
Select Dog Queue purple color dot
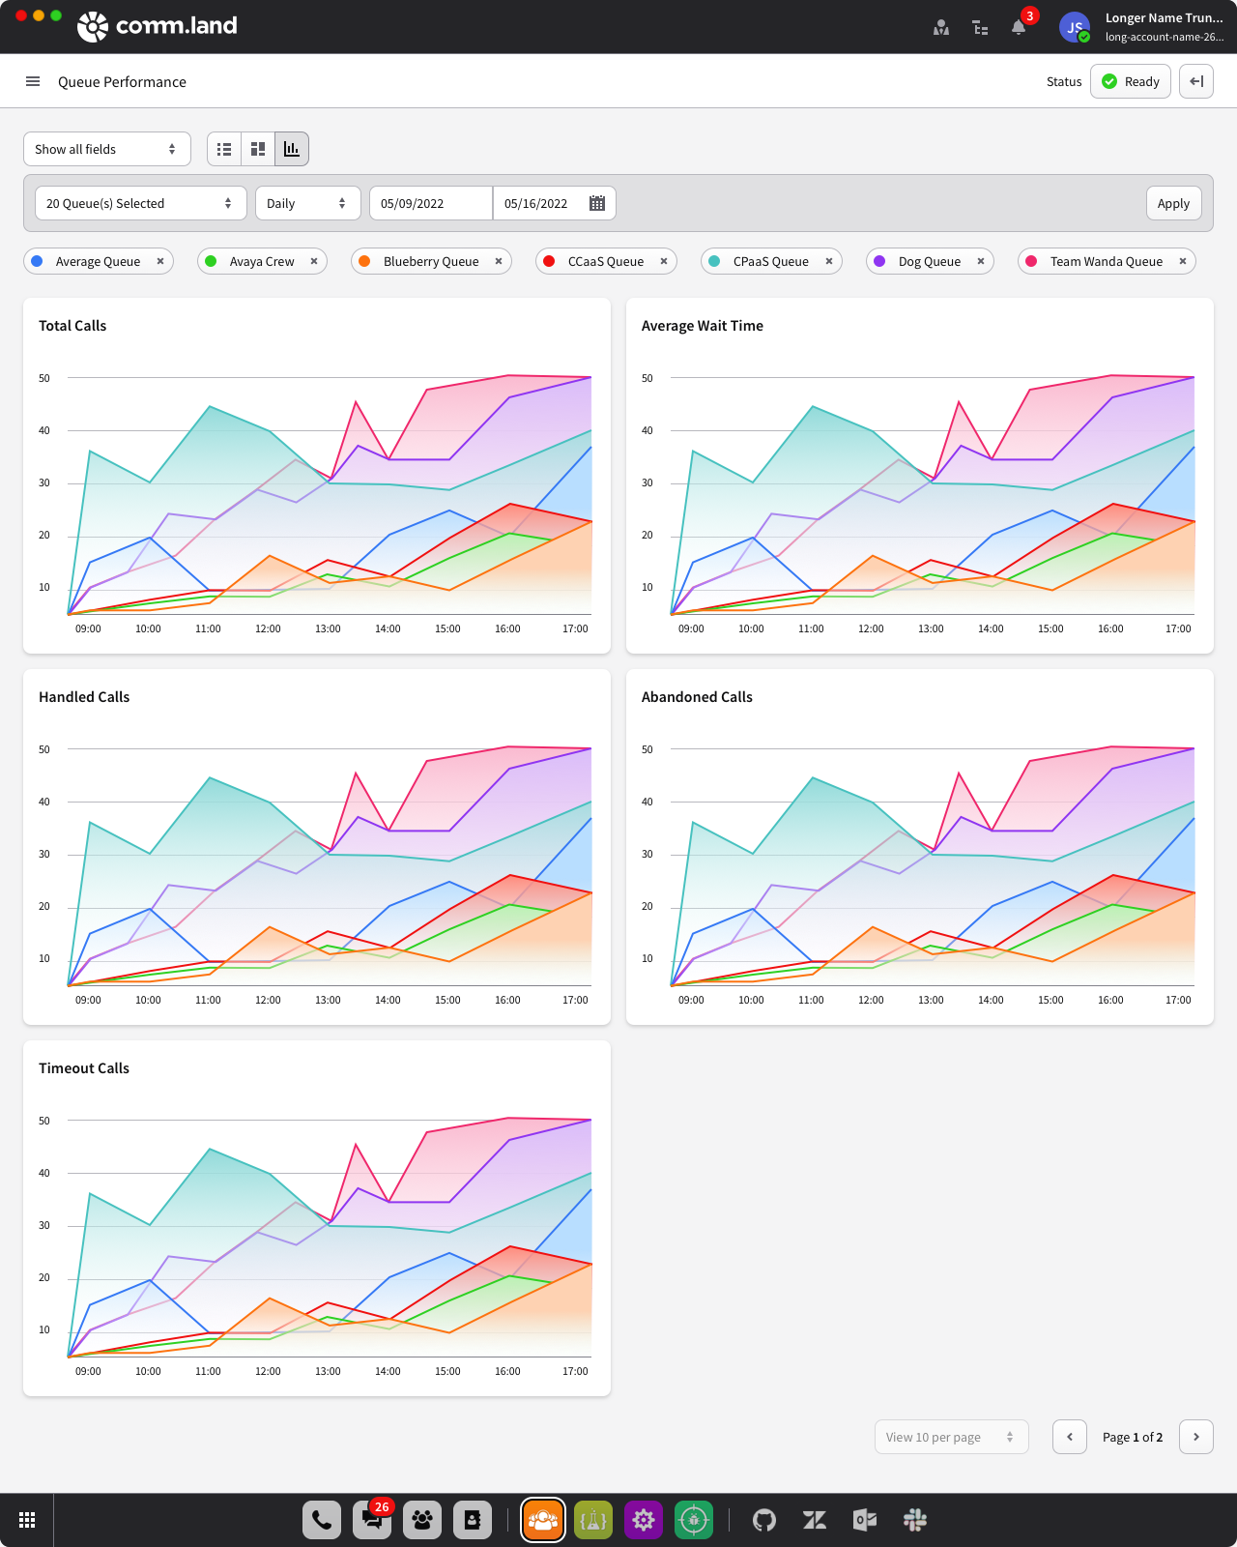879,261
